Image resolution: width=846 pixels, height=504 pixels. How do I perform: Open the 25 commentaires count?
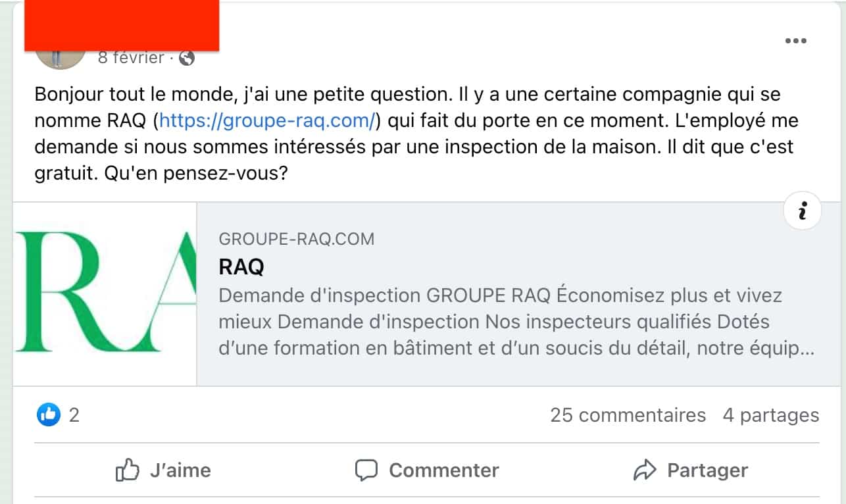pos(628,415)
